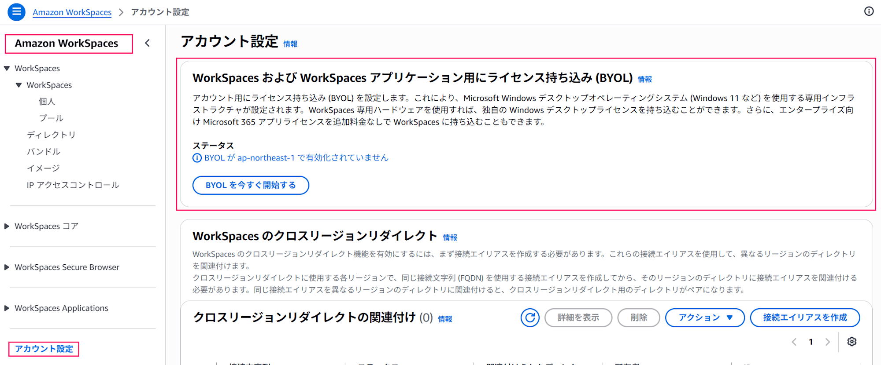Click 詳細を表示 button
Screen dimensions: 881x365
[x=578, y=318]
